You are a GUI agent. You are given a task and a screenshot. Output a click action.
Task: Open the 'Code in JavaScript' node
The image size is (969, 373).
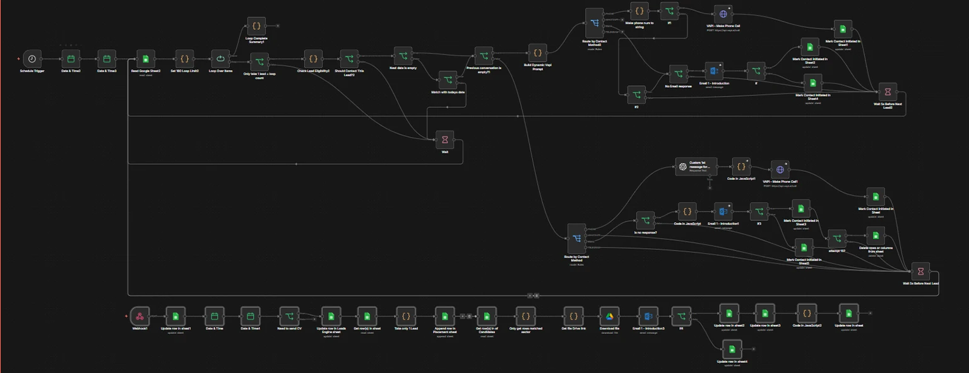[x=687, y=211]
